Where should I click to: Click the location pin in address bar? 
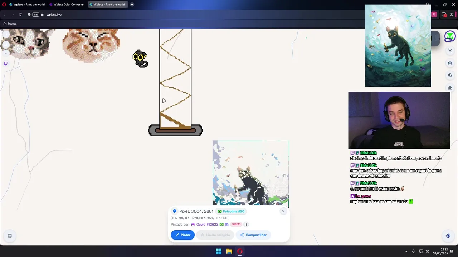[29, 15]
